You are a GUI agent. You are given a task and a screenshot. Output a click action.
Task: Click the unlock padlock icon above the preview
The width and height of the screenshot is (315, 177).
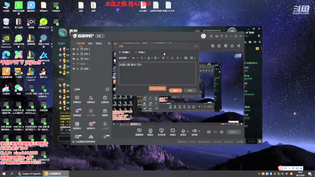tap(219, 46)
